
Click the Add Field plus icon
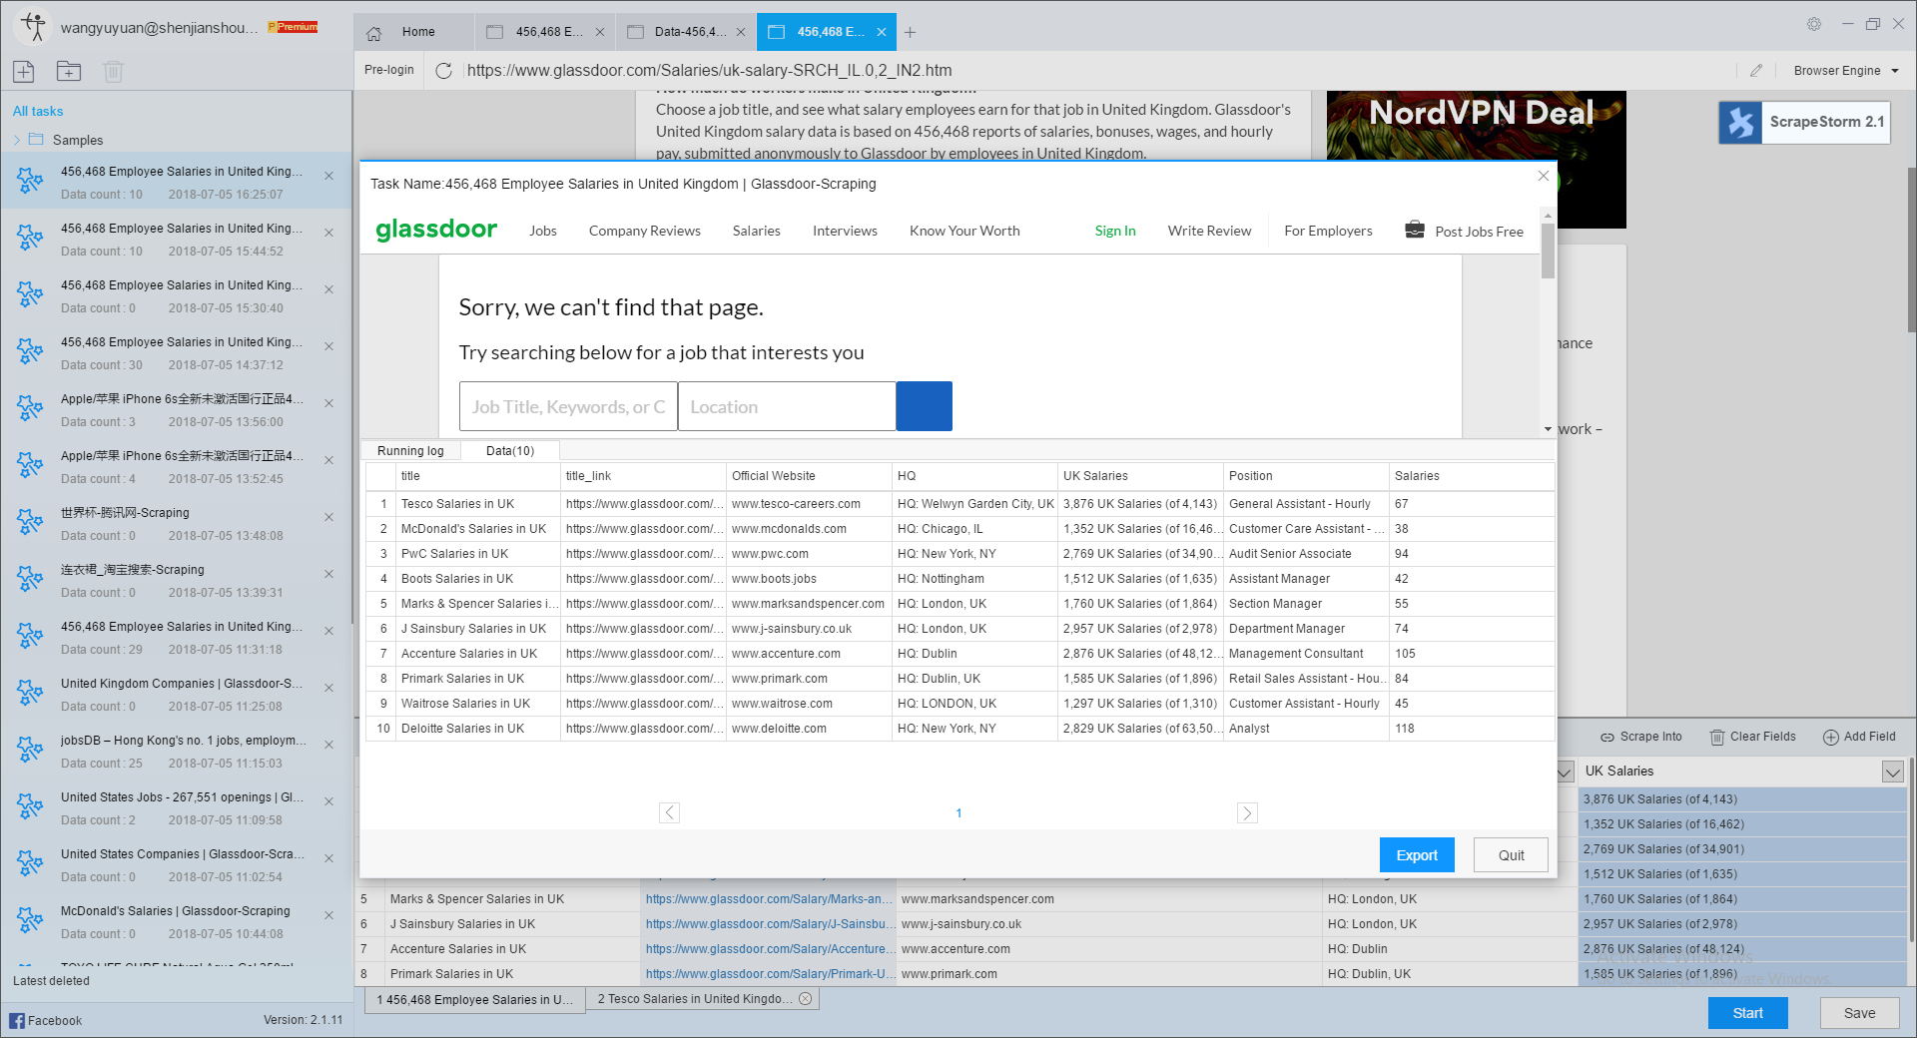pyautogui.click(x=1831, y=738)
